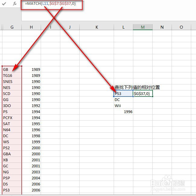Select the cell containing SCD
The width and height of the screenshot is (196, 196).
12,93
